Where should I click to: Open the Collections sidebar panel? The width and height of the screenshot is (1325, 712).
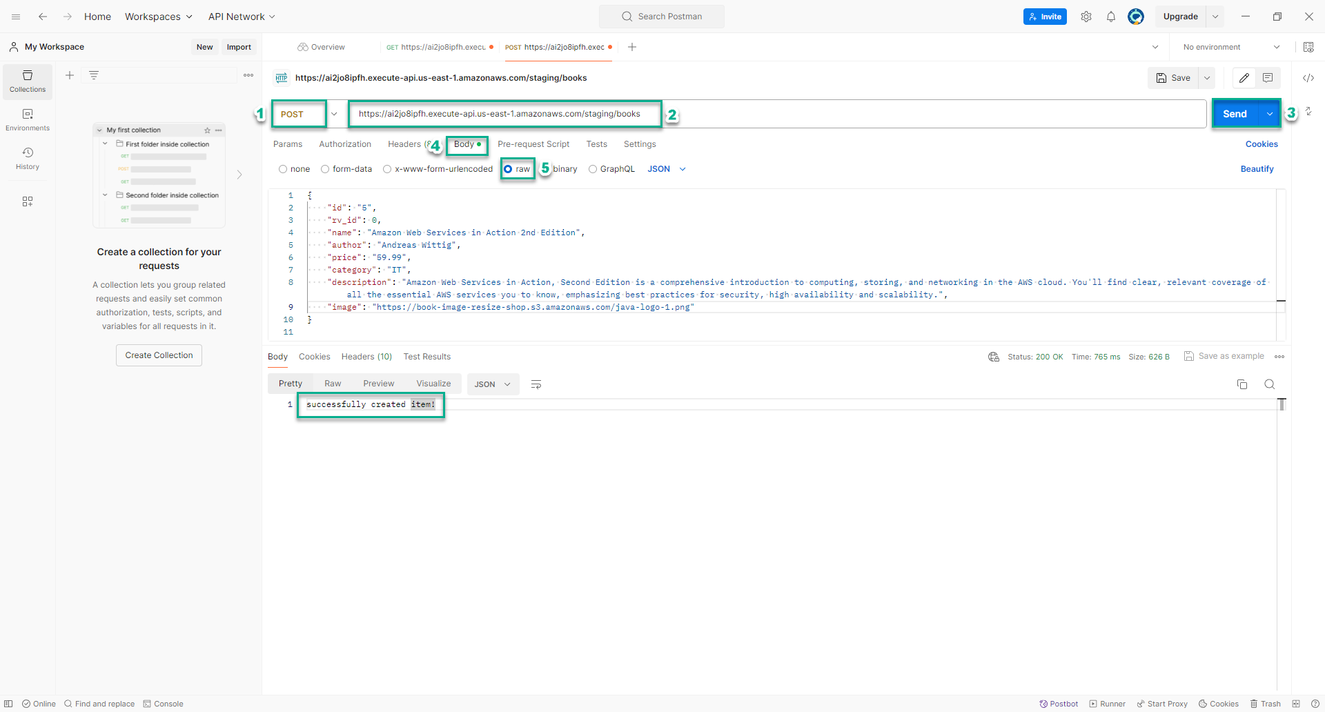(28, 81)
